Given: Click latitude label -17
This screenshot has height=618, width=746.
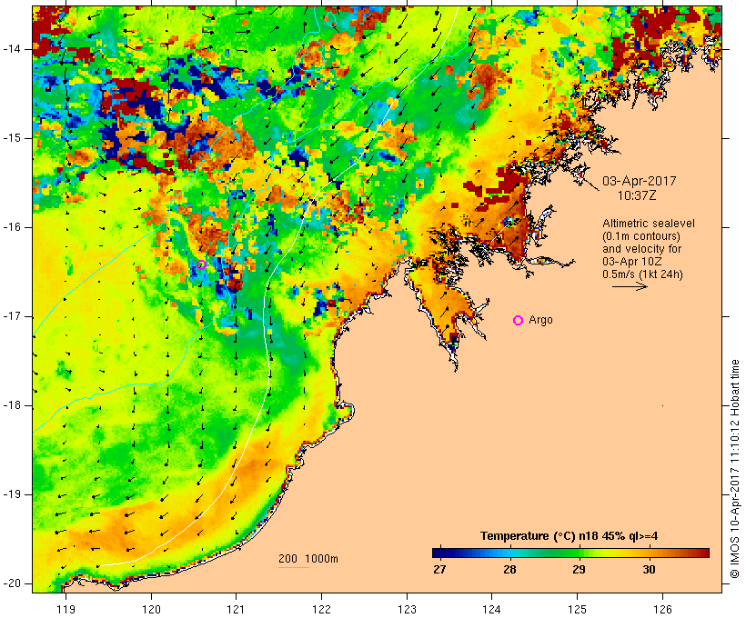Looking at the screenshot, I should pos(12,316).
